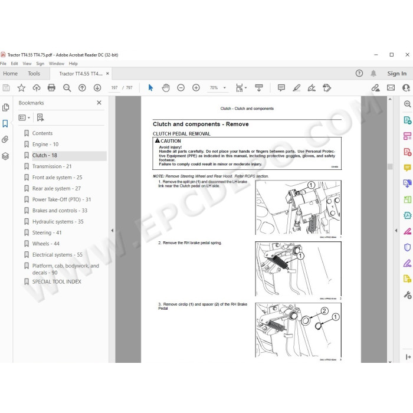413x413 pixels.
Task: Open the Edit menu
Action: (14, 64)
